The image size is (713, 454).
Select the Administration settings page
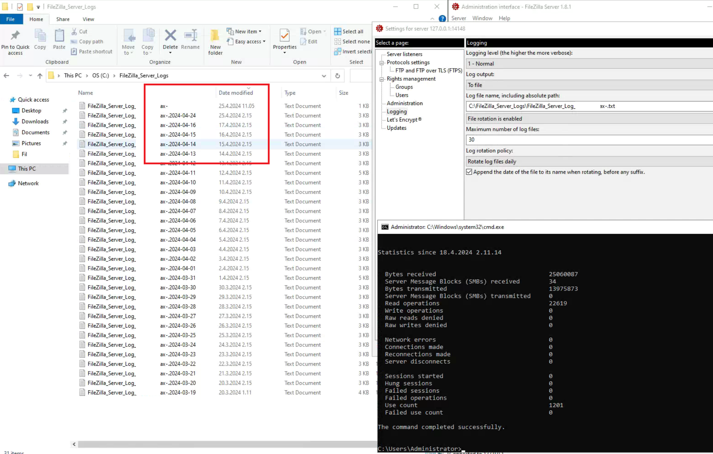pos(404,104)
